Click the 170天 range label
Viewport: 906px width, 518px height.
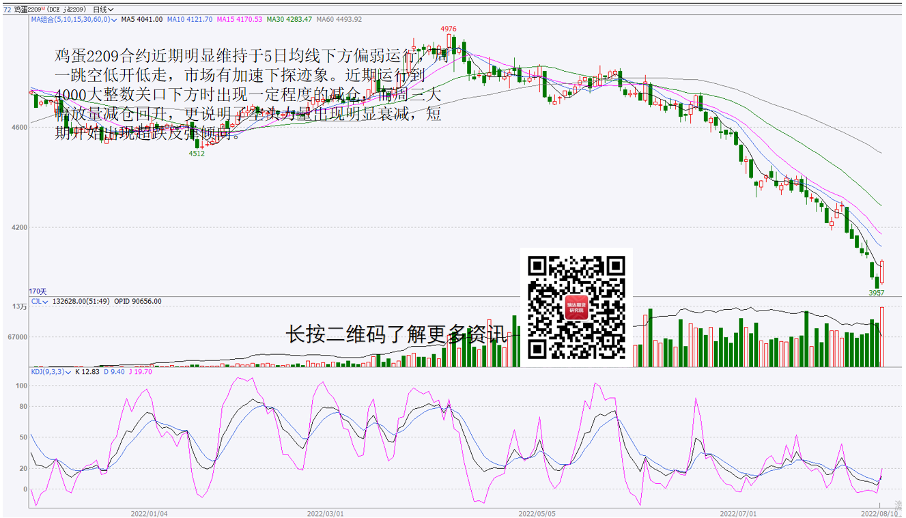click(37, 291)
